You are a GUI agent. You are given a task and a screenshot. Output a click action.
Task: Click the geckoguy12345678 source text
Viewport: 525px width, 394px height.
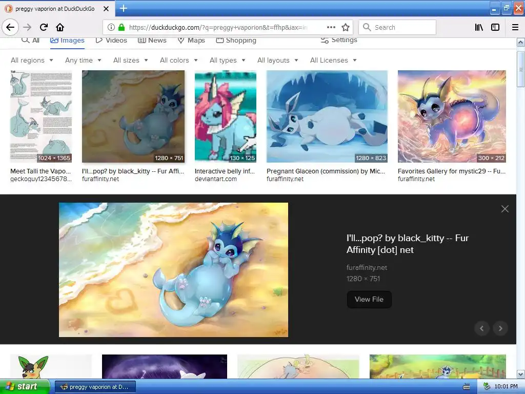point(41,179)
